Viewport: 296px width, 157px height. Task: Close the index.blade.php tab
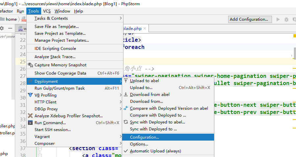145,29
